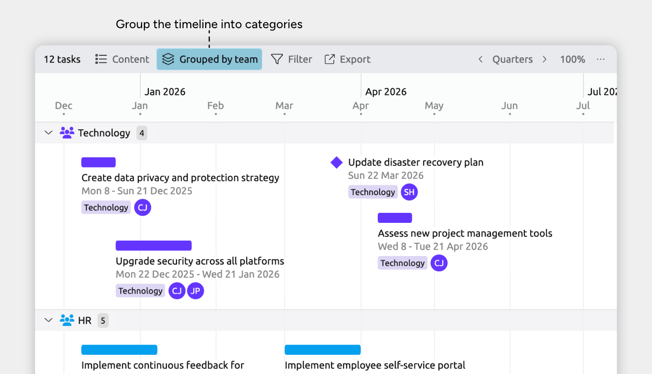This screenshot has height=374, width=652.
Task: Click the HR team people icon
Action: (x=67, y=320)
